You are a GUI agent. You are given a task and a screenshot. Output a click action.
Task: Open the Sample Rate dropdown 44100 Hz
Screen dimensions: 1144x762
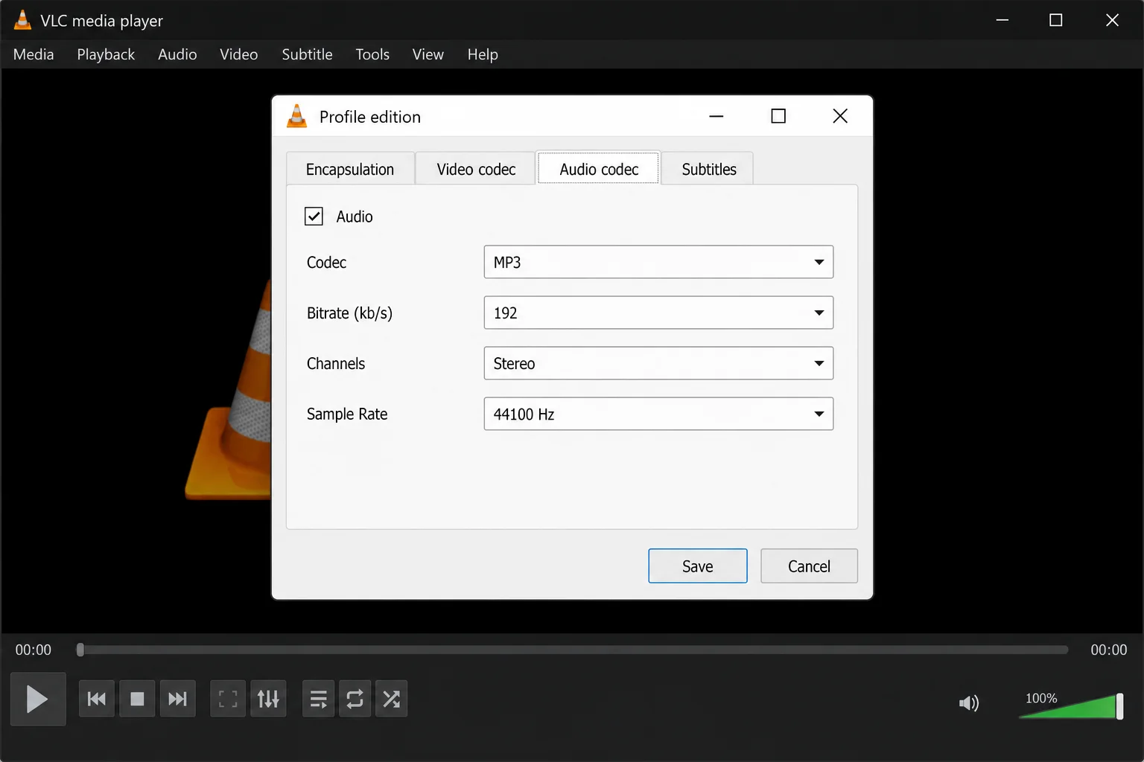658,414
